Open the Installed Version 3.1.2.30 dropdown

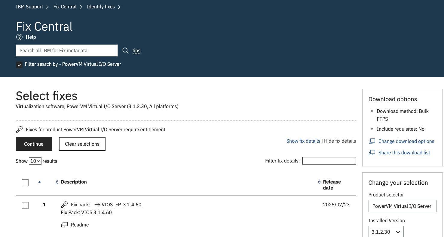pos(386,232)
